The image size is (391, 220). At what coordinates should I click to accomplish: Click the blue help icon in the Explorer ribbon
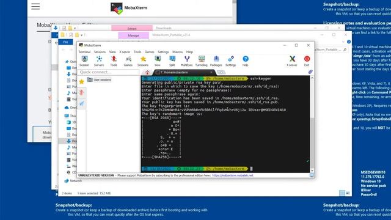click(349, 42)
